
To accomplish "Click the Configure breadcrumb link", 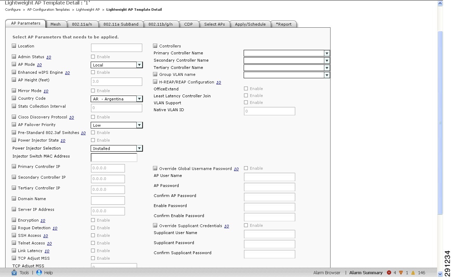I will click(12, 10).
